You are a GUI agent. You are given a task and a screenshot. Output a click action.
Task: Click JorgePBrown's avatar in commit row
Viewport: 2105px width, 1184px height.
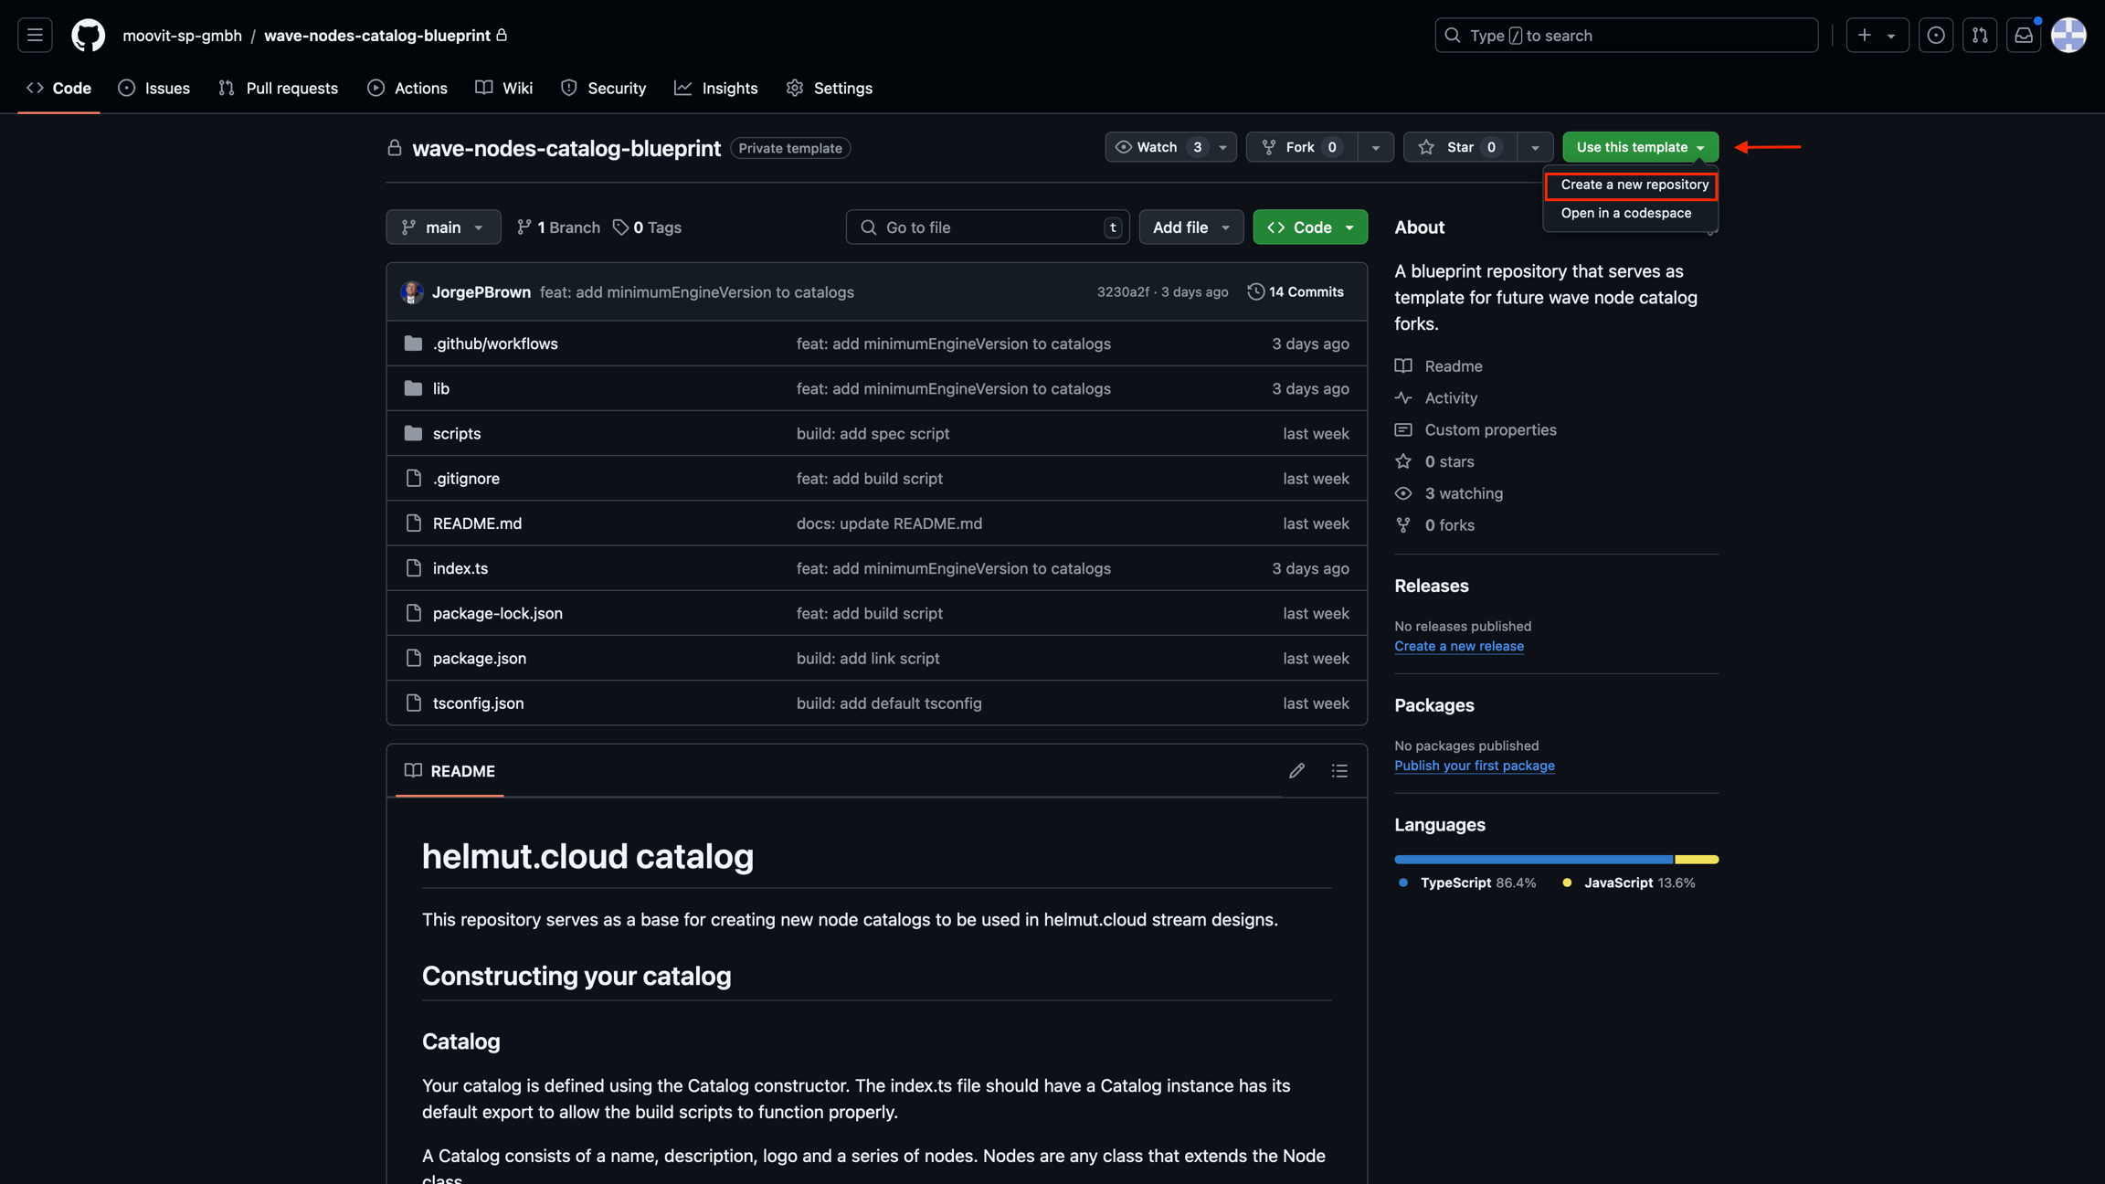click(x=412, y=292)
